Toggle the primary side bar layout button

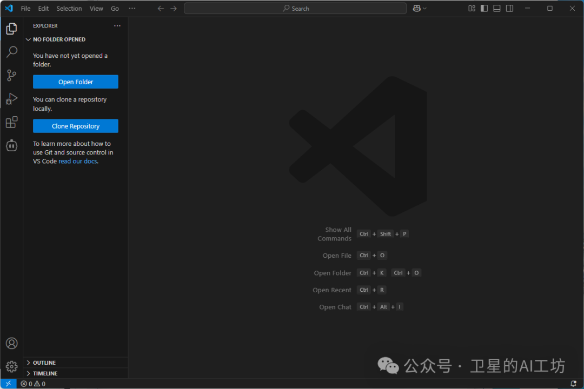click(484, 8)
